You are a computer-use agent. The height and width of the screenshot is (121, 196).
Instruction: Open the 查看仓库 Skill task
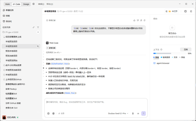point(11,108)
